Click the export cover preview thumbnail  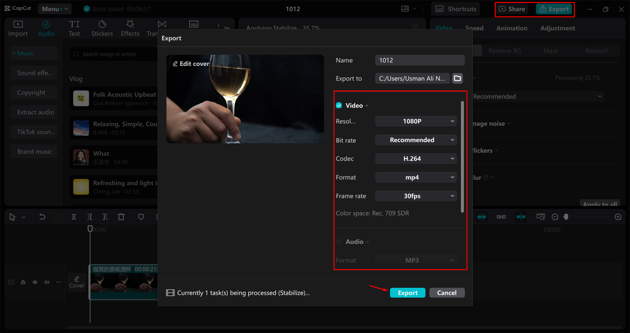(x=245, y=99)
